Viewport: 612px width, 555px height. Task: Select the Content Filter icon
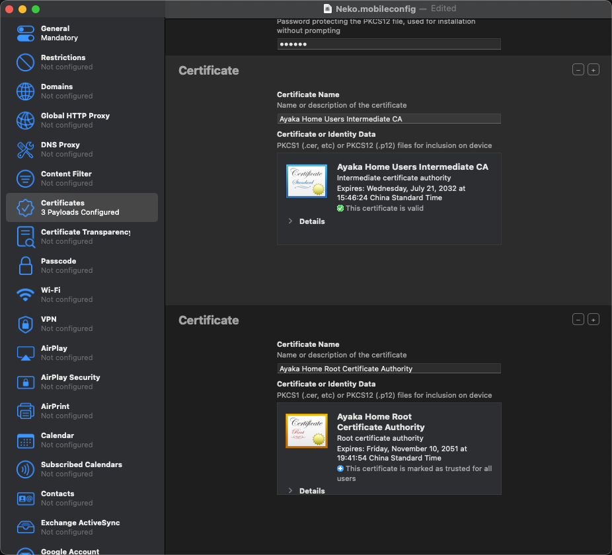[25, 178]
